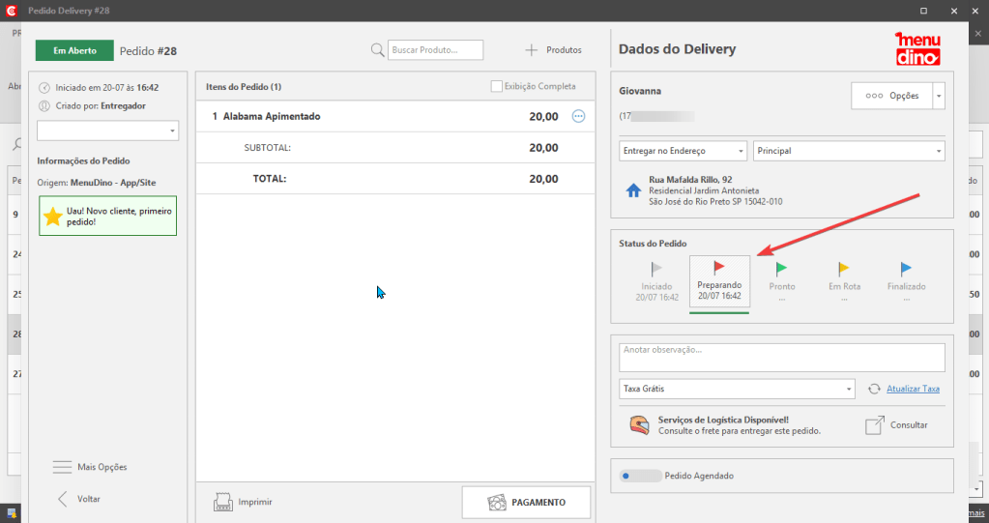Click the PAGAMENTO button
989x523 pixels.
tap(526, 503)
